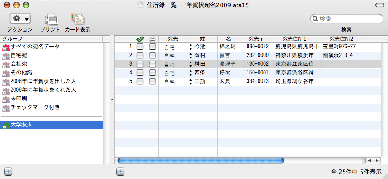The height and width of the screenshot is (179, 388).
Task: Click icon beside 2008年に年賀状をくれた人
Action: 5,91
